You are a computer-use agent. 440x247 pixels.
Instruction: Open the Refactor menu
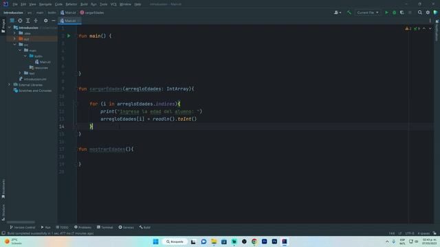tap(71, 5)
